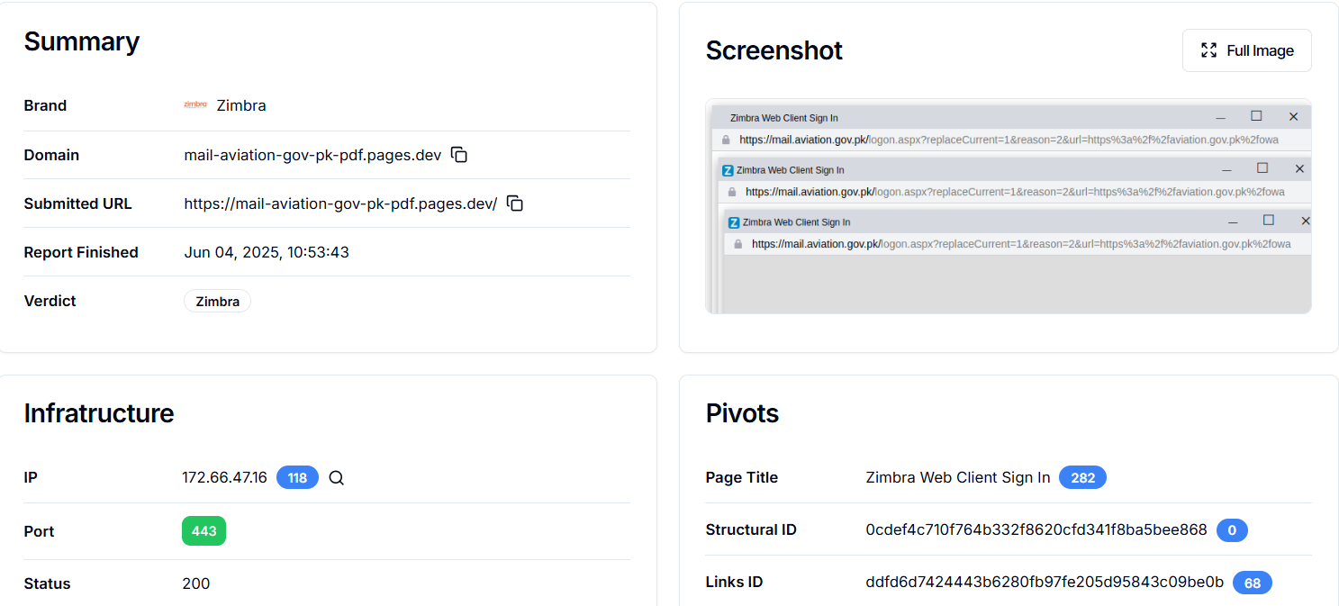The height and width of the screenshot is (606, 1339).
Task: Click the 118 count badge next to IP
Action: coord(297,477)
